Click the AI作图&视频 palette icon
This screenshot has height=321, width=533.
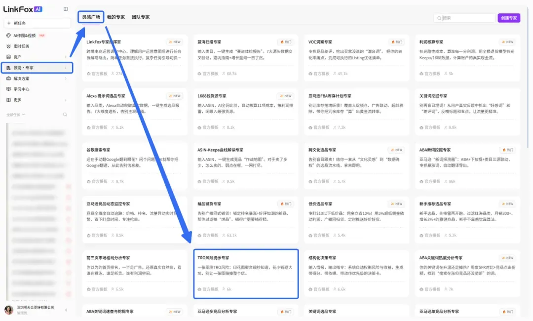click(8, 36)
